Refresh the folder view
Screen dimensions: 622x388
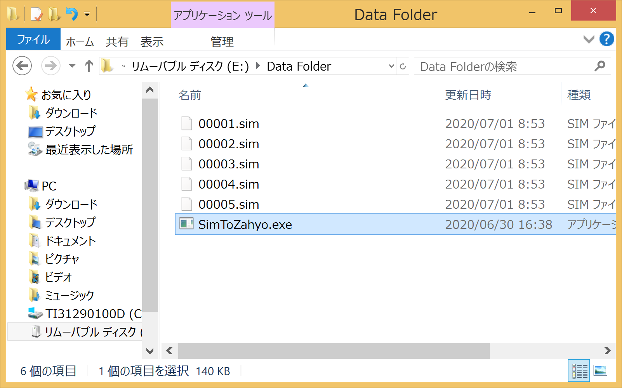click(x=403, y=66)
